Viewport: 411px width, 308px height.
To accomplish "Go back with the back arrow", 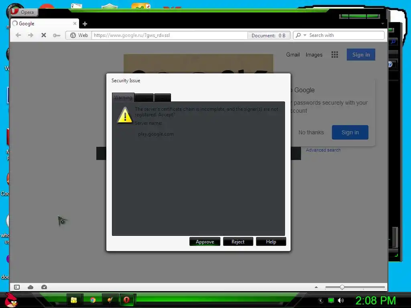I will 18,35.
